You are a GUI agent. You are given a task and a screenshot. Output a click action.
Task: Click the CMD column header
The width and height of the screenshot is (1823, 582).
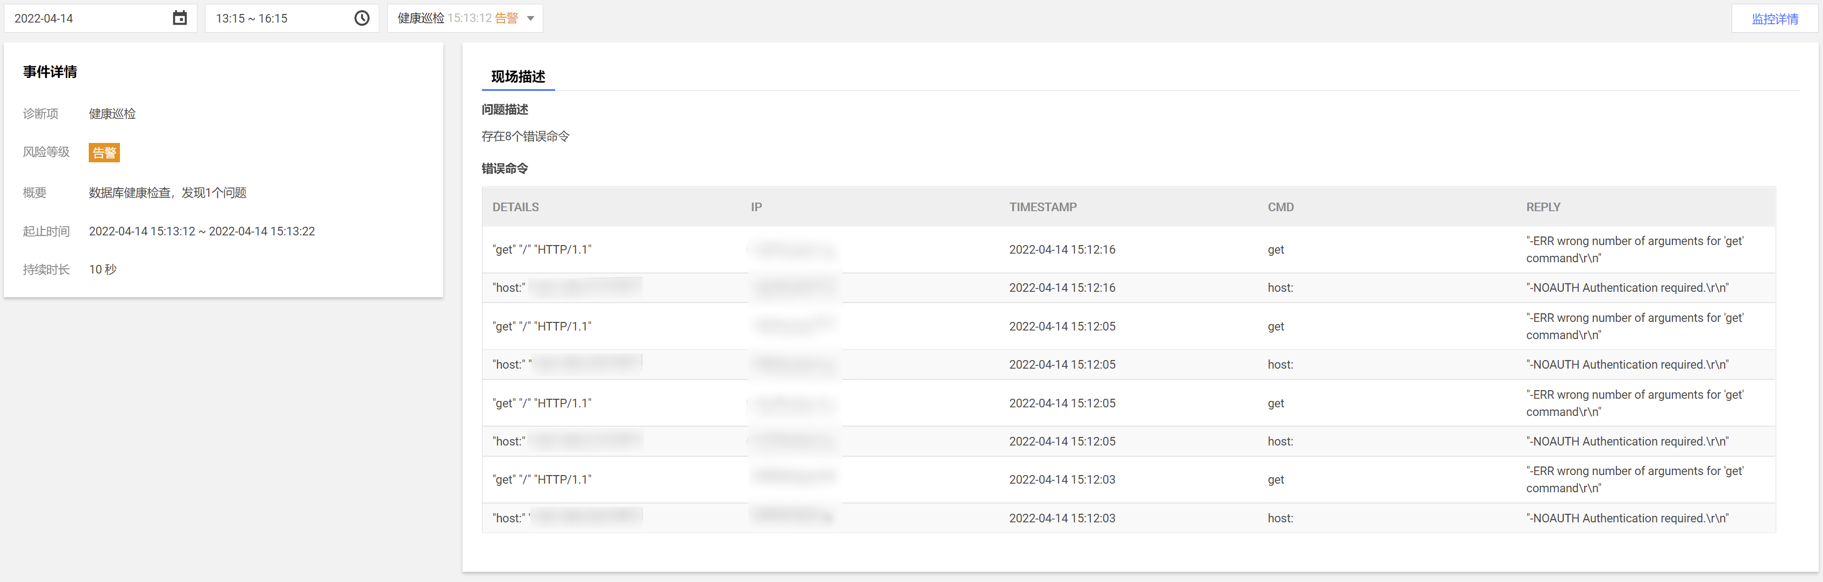coord(1280,207)
